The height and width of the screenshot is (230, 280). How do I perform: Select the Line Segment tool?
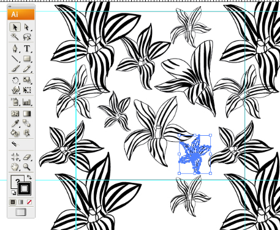coord(15,59)
